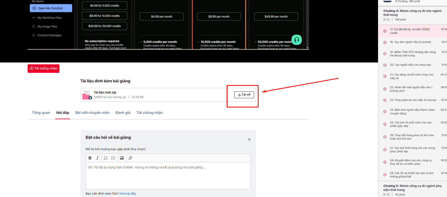This screenshot has height=197, width=447.
Task: Click play icon for lesson 26
Action: coord(385,137)
